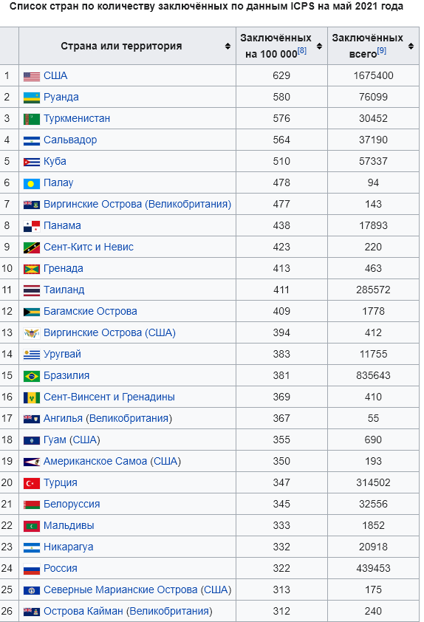The width and height of the screenshot is (424, 622).
Task: Click the Nicaragua flag icon
Action: pos(32,547)
